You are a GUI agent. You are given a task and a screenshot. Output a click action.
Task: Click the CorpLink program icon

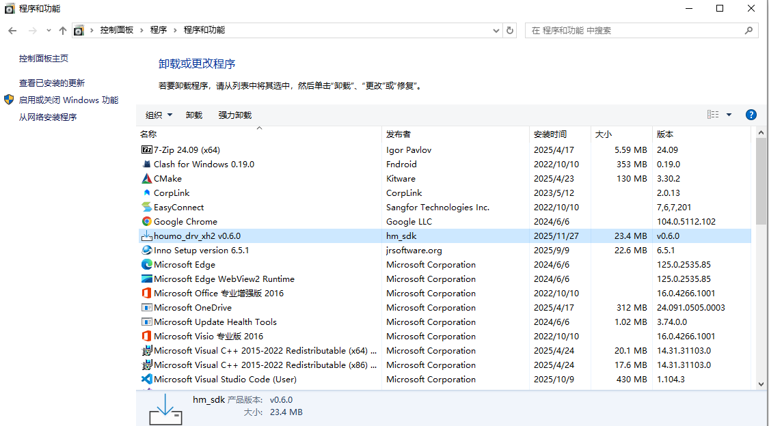coord(147,193)
